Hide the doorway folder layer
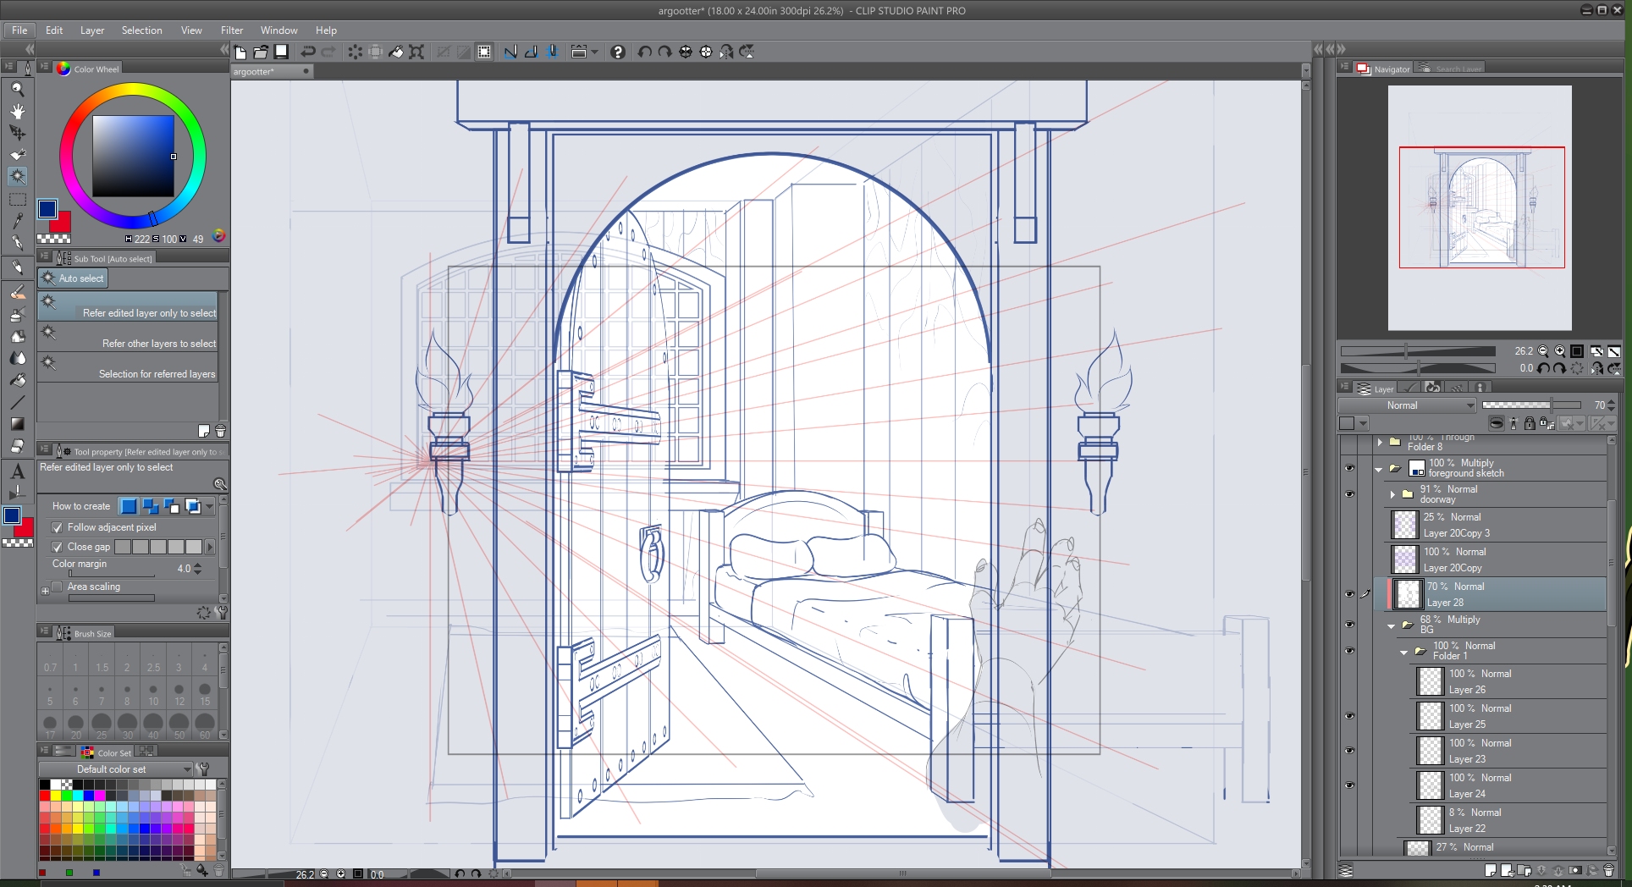 pyautogui.click(x=1349, y=494)
